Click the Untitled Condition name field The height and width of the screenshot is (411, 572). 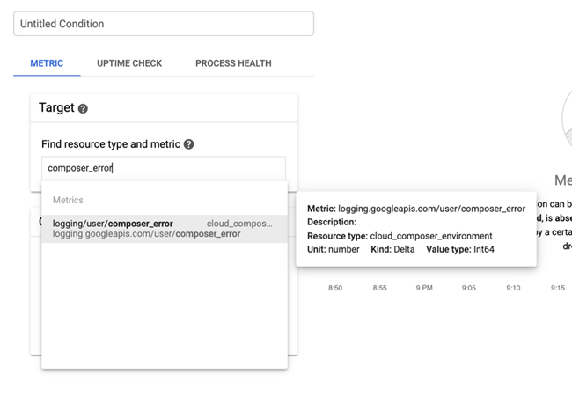point(164,24)
